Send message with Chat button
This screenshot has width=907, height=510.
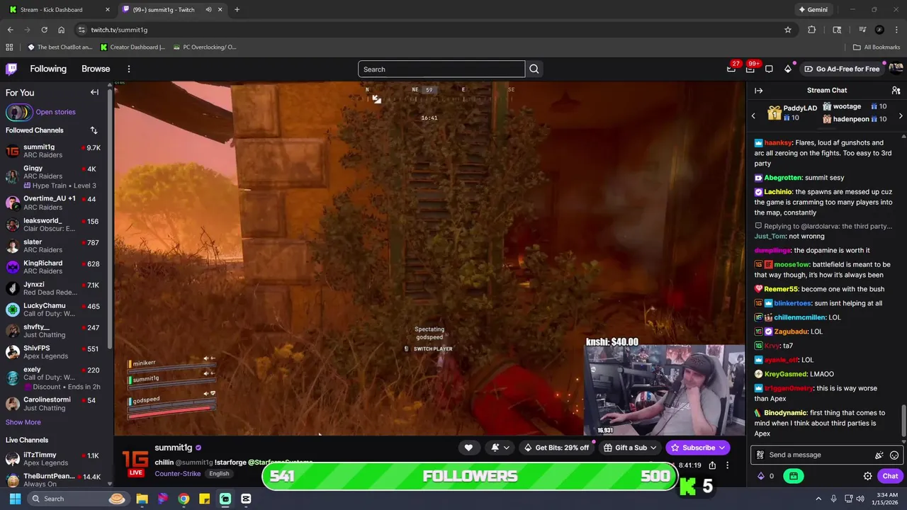click(x=891, y=476)
